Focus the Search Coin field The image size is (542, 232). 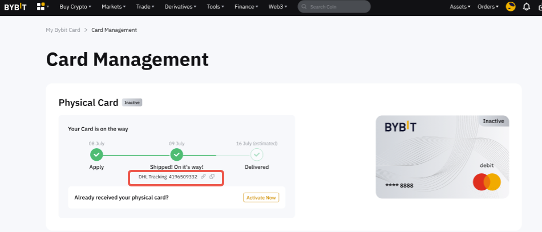coord(334,7)
